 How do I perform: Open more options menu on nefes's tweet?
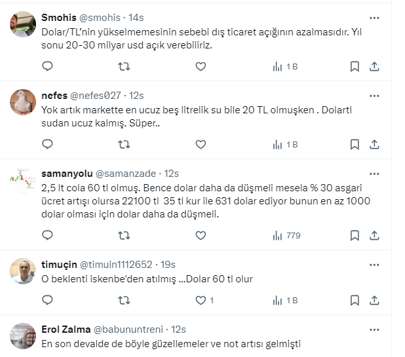(x=374, y=96)
